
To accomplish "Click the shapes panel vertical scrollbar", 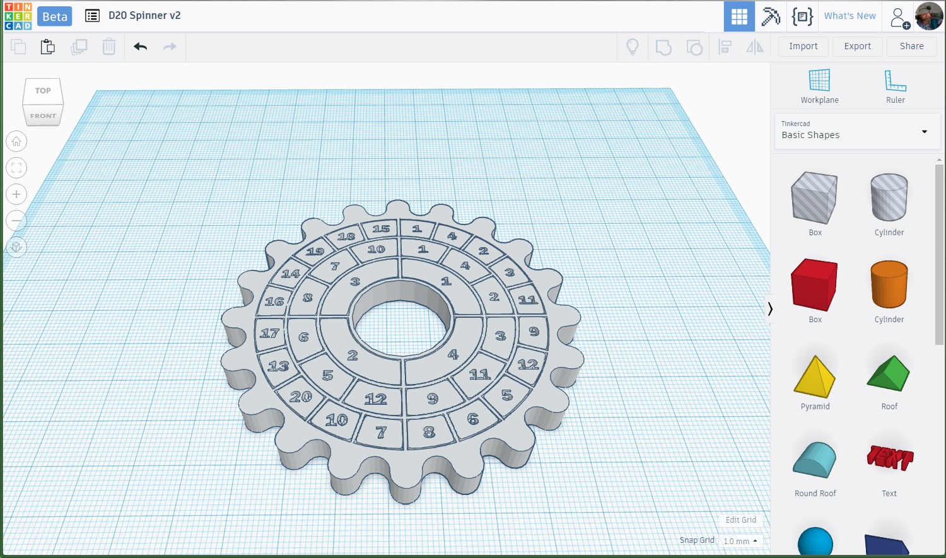I will 939,255.
